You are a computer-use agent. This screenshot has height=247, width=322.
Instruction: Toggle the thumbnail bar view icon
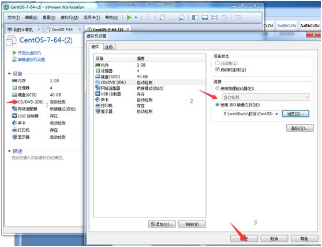tap(205, 18)
